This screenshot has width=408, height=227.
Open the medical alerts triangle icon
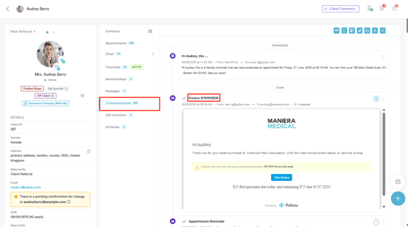click(x=394, y=8)
